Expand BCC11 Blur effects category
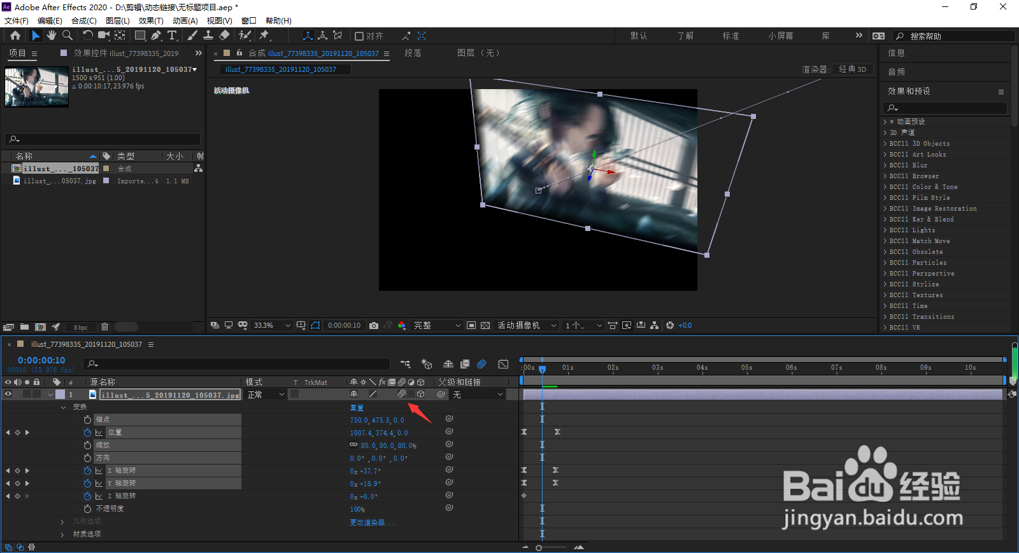This screenshot has width=1019, height=553. click(x=885, y=165)
